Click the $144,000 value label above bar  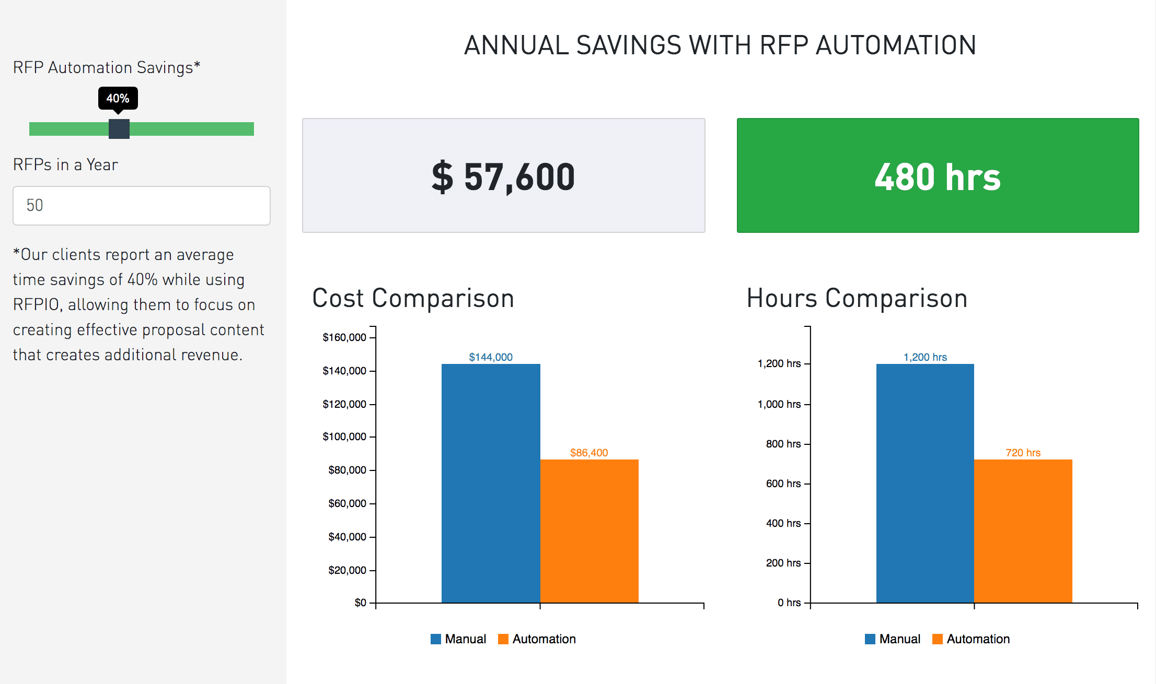[x=490, y=358]
